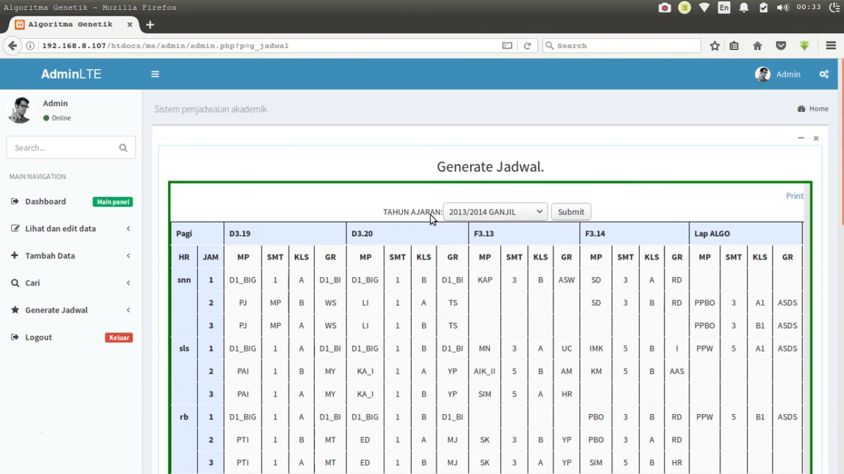Open Dashboard in main navigation

[x=45, y=201]
